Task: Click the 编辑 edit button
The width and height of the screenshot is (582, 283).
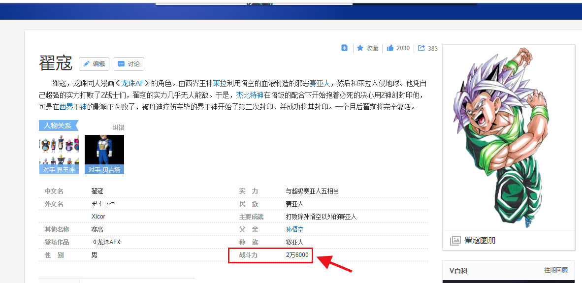Action: click(94, 64)
